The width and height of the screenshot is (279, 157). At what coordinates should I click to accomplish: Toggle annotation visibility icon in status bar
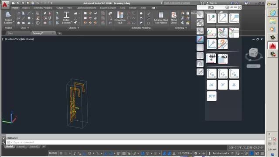point(164,153)
